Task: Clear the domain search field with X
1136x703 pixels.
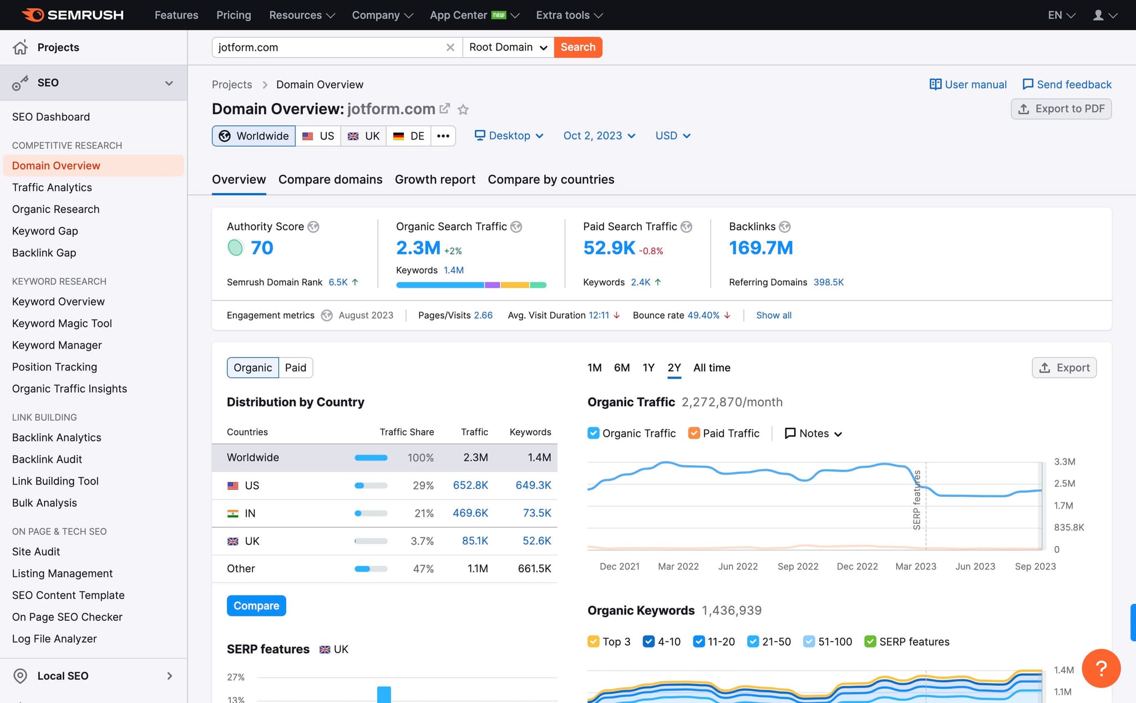Action: [450, 48]
